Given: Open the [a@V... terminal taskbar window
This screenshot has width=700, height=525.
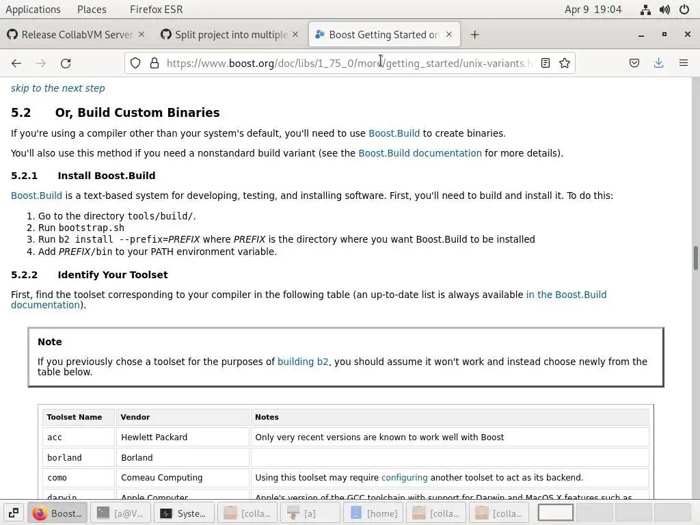Looking at the screenshot, I should pos(120,513).
